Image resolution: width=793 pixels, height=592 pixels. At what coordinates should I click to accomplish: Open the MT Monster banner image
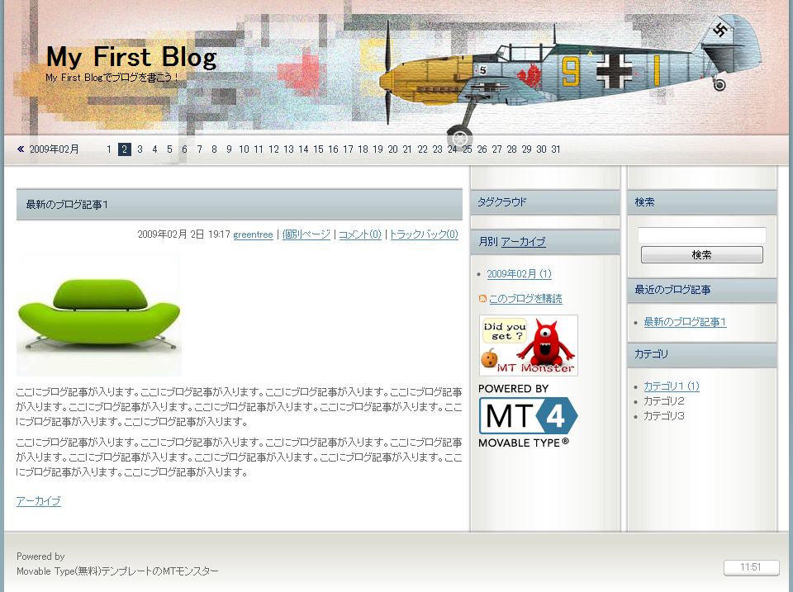click(x=528, y=345)
